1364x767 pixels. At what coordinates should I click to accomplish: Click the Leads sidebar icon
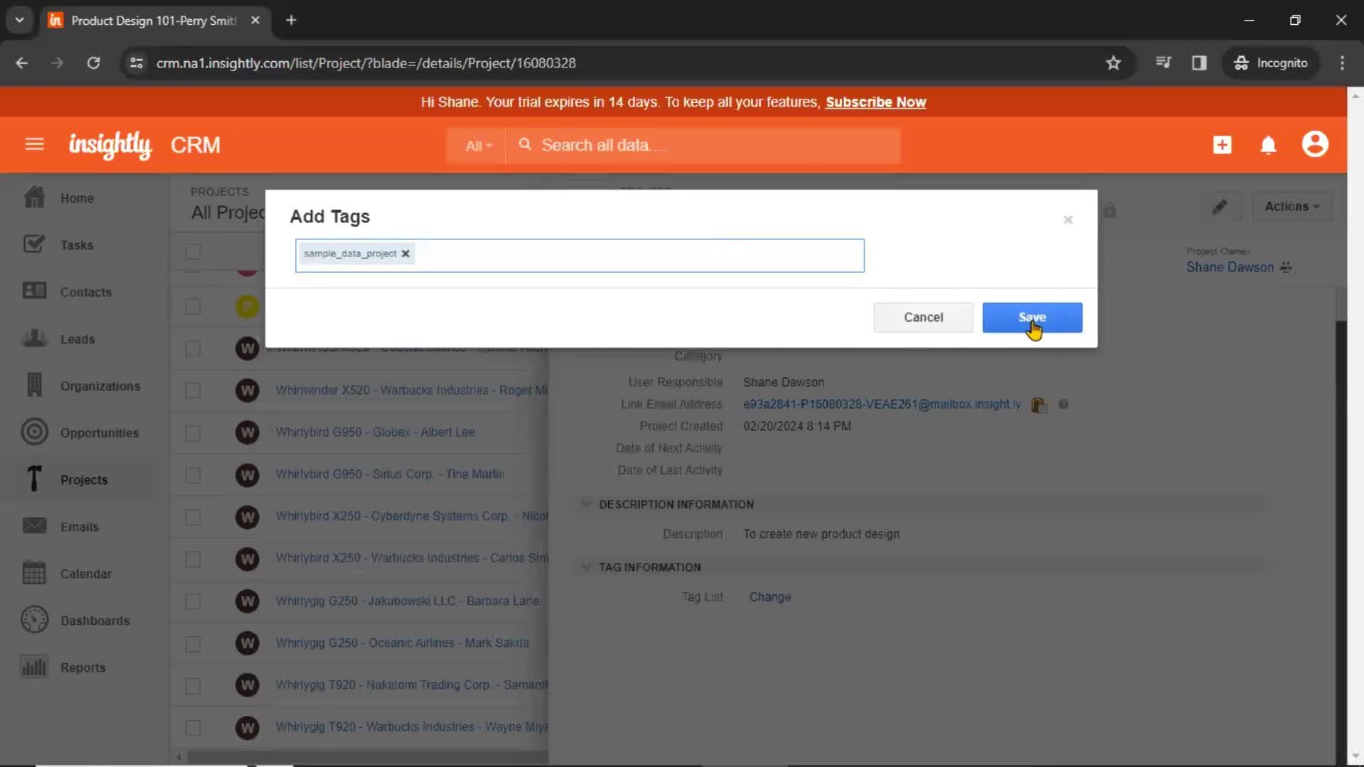tap(33, 338)
